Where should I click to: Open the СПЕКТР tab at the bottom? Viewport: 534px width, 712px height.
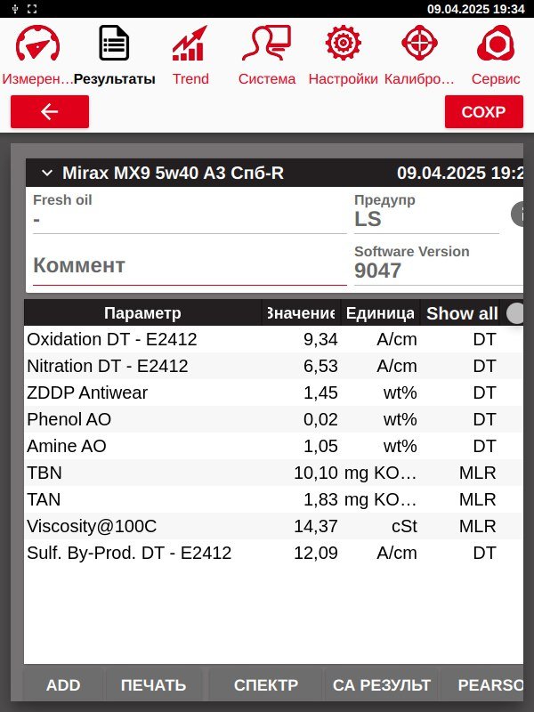pos(266,684)
